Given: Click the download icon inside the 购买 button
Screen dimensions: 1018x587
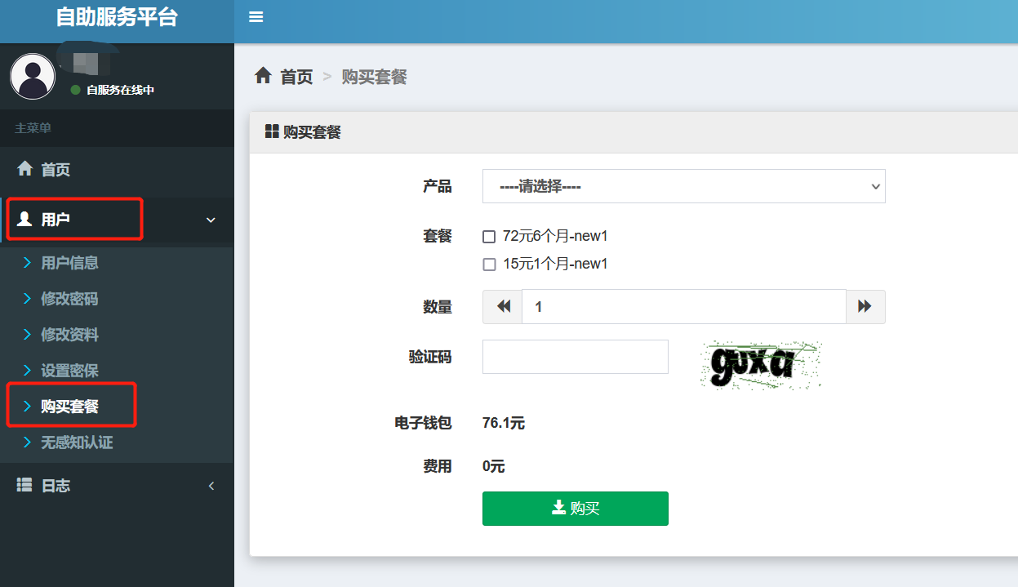Looking at the screenshot, I should pyautogui.click(x=558, y=508).
